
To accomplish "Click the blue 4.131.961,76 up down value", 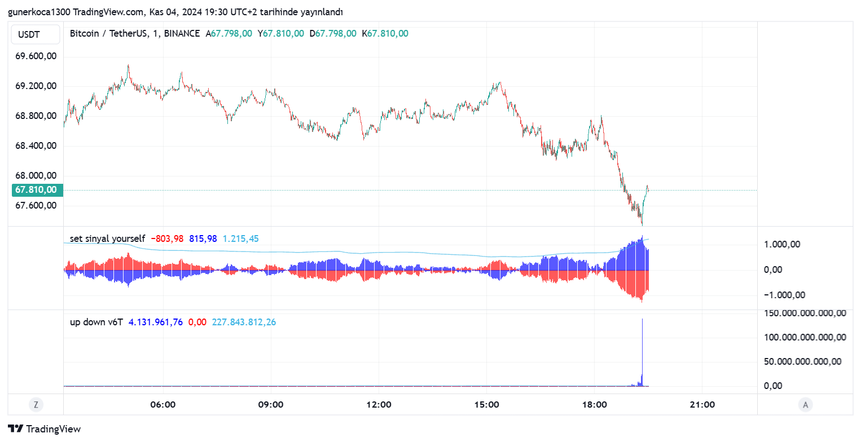I will click(x=156, y=322).
